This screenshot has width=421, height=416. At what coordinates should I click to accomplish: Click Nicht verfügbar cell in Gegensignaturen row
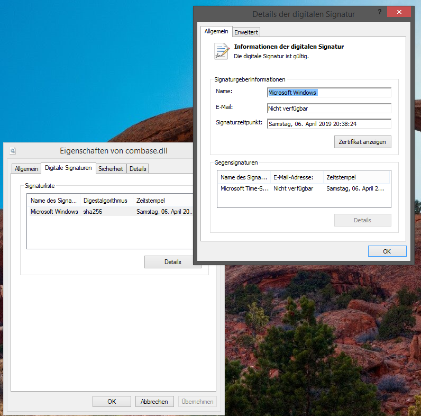pyautogui.click(x=293, y=188)
